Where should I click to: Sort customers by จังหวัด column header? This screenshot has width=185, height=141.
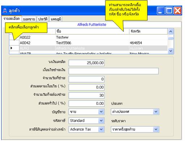pyautogui.click(x=148, y=32)
